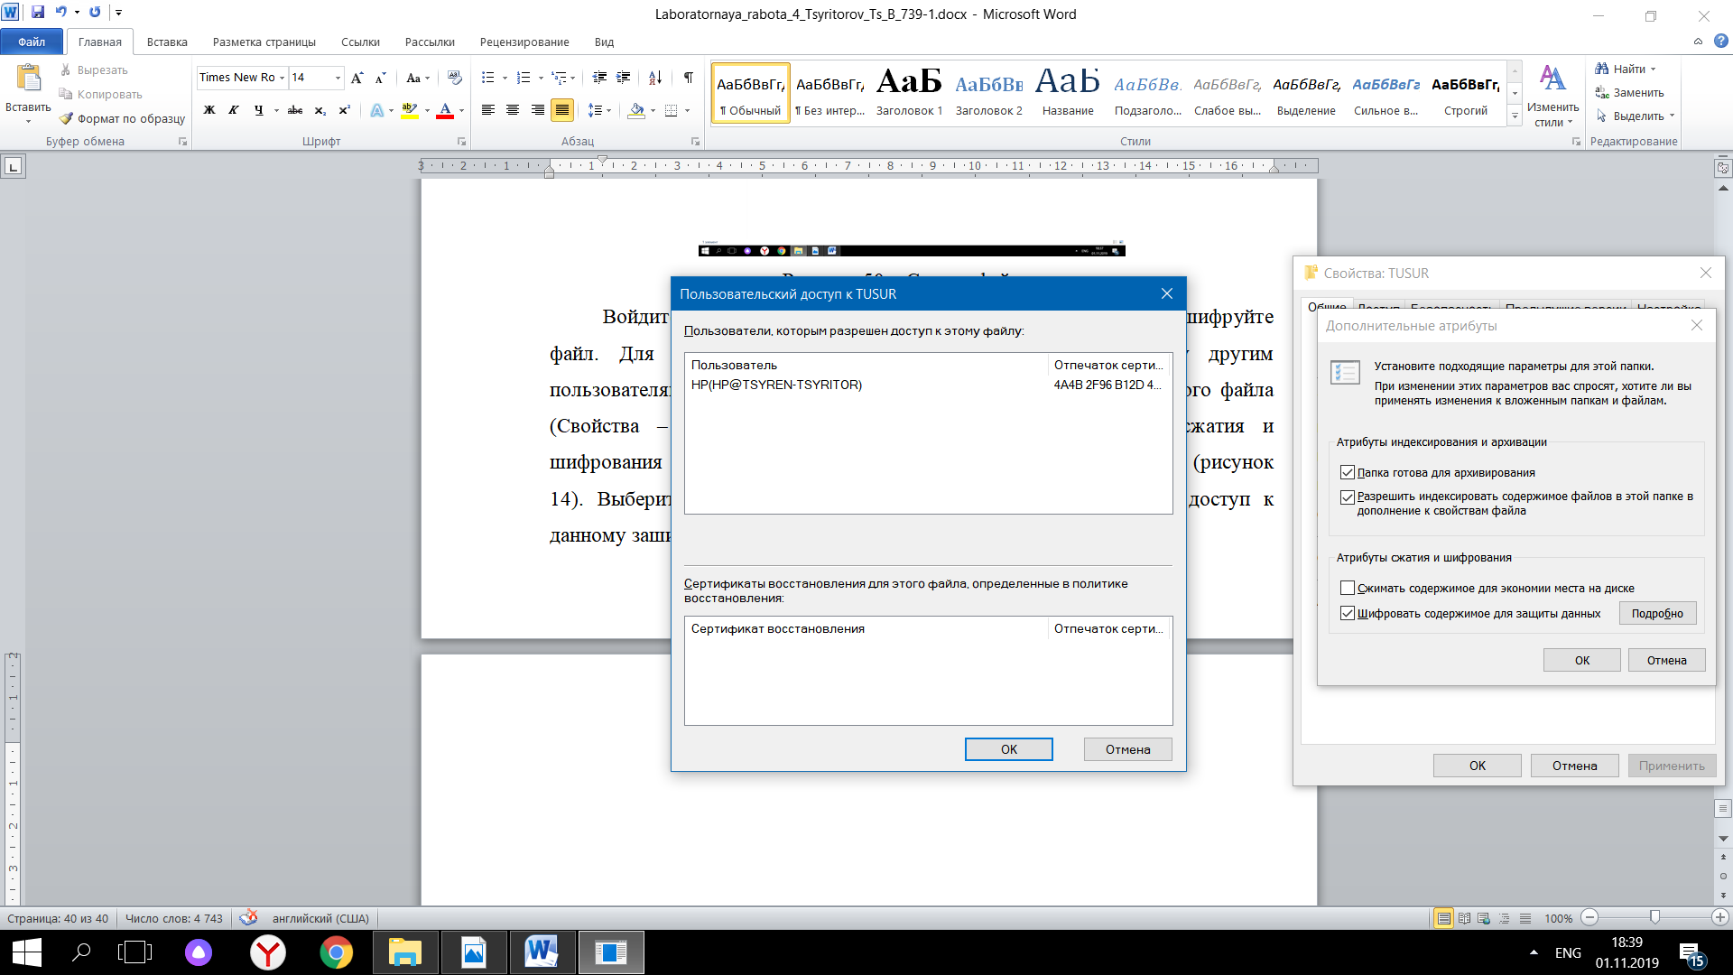Expand the styles gallery
The image size is (1733, 975).
click(x=1515, y=116)
